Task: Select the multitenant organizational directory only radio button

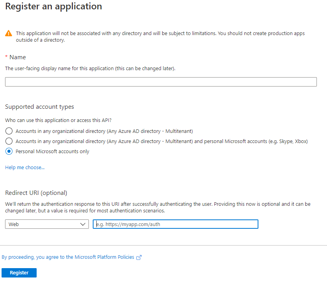Action: click(x=9, y=131)
